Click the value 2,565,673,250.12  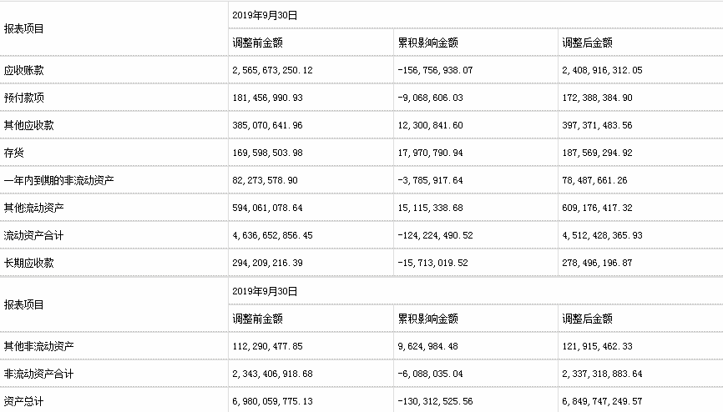273,71
